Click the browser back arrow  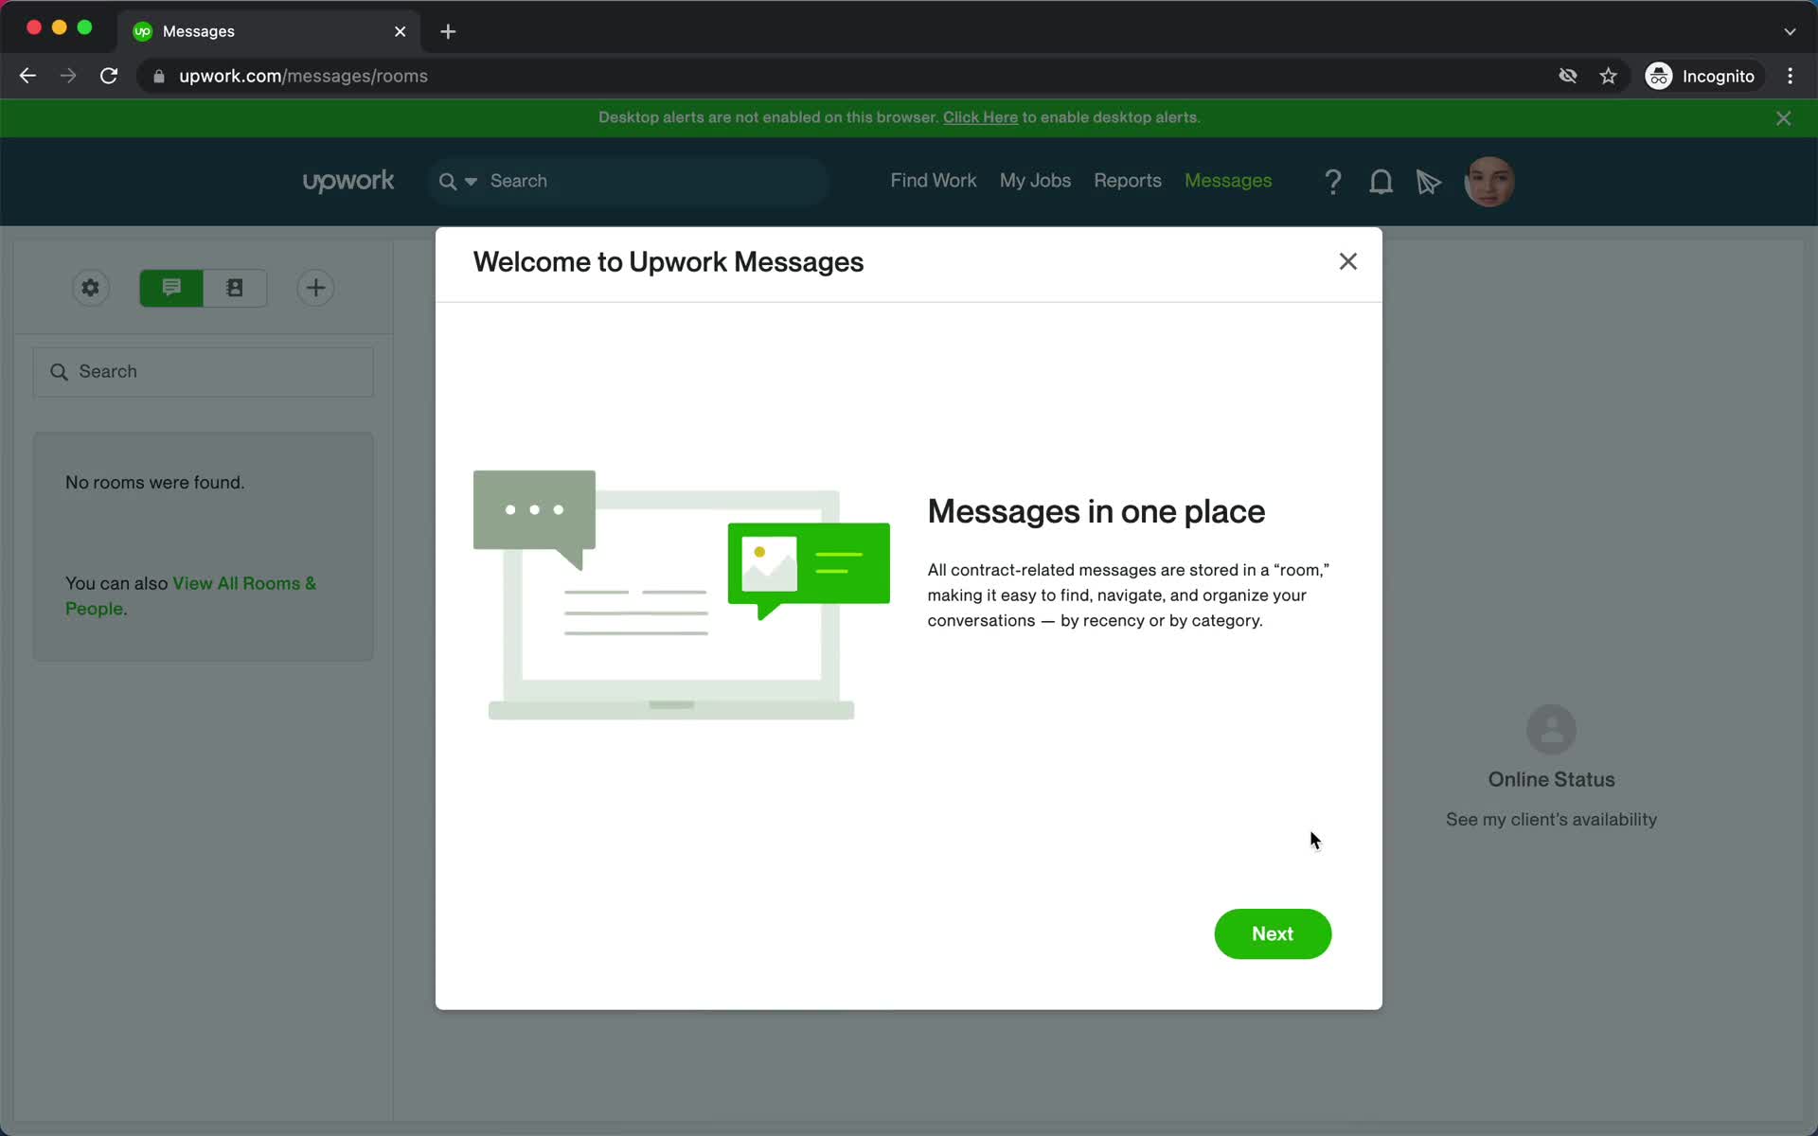tap(27, 76)
